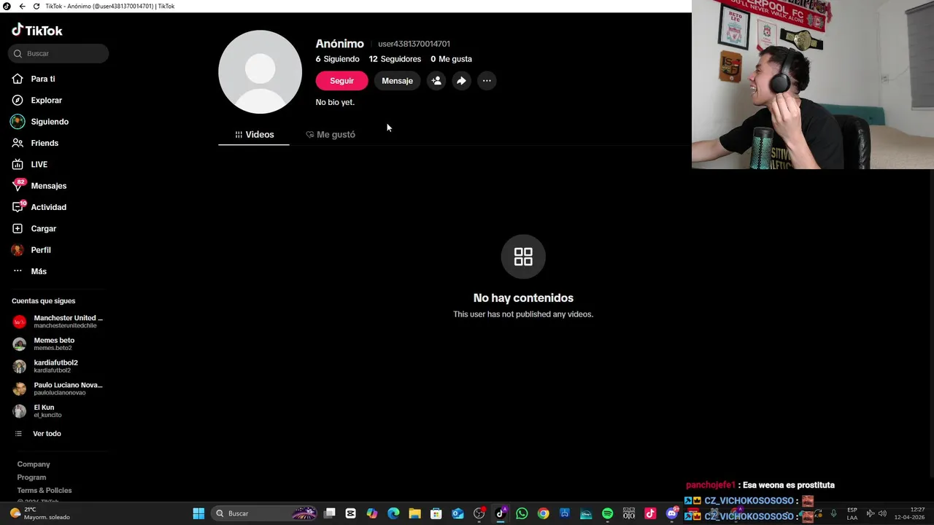Click the Buscar search field in TikTok

point(58,53)
